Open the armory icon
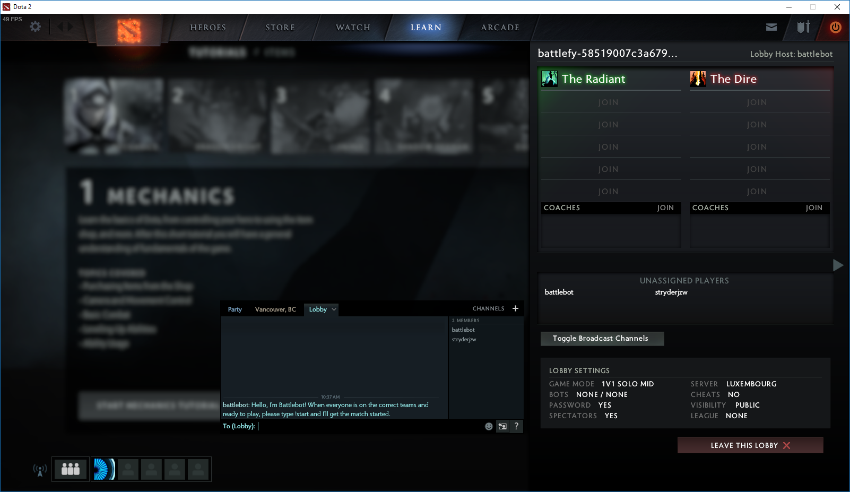This screenshot has height=492, width=850. coord(804,27)
